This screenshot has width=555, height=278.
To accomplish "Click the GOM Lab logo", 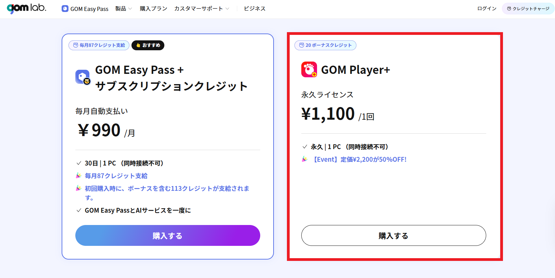I will [26, 8].
